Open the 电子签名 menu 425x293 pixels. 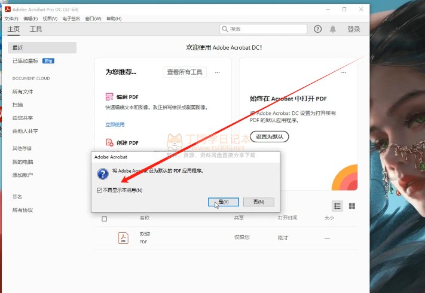click(71, 19)
